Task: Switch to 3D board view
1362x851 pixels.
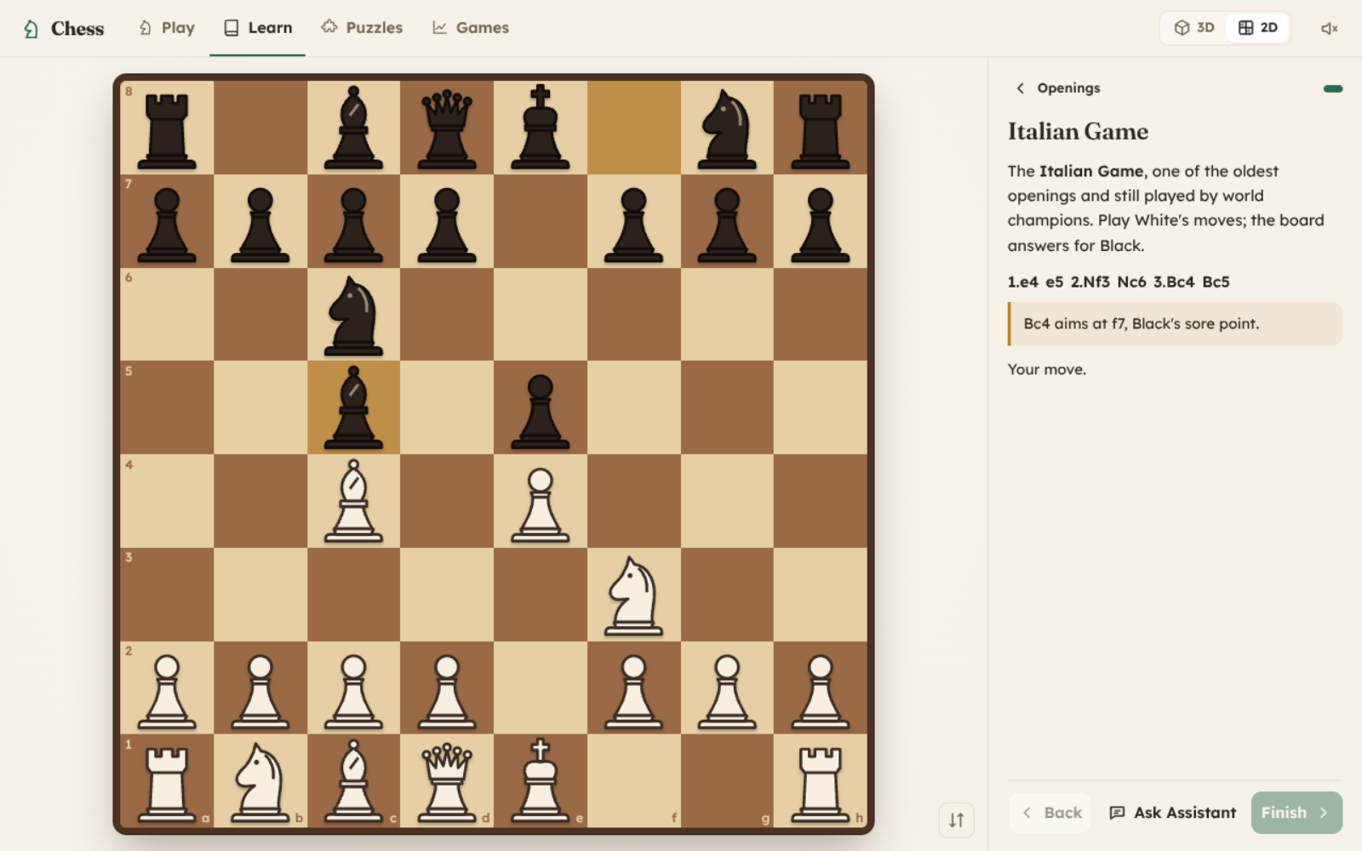Action: [1194, 27]
